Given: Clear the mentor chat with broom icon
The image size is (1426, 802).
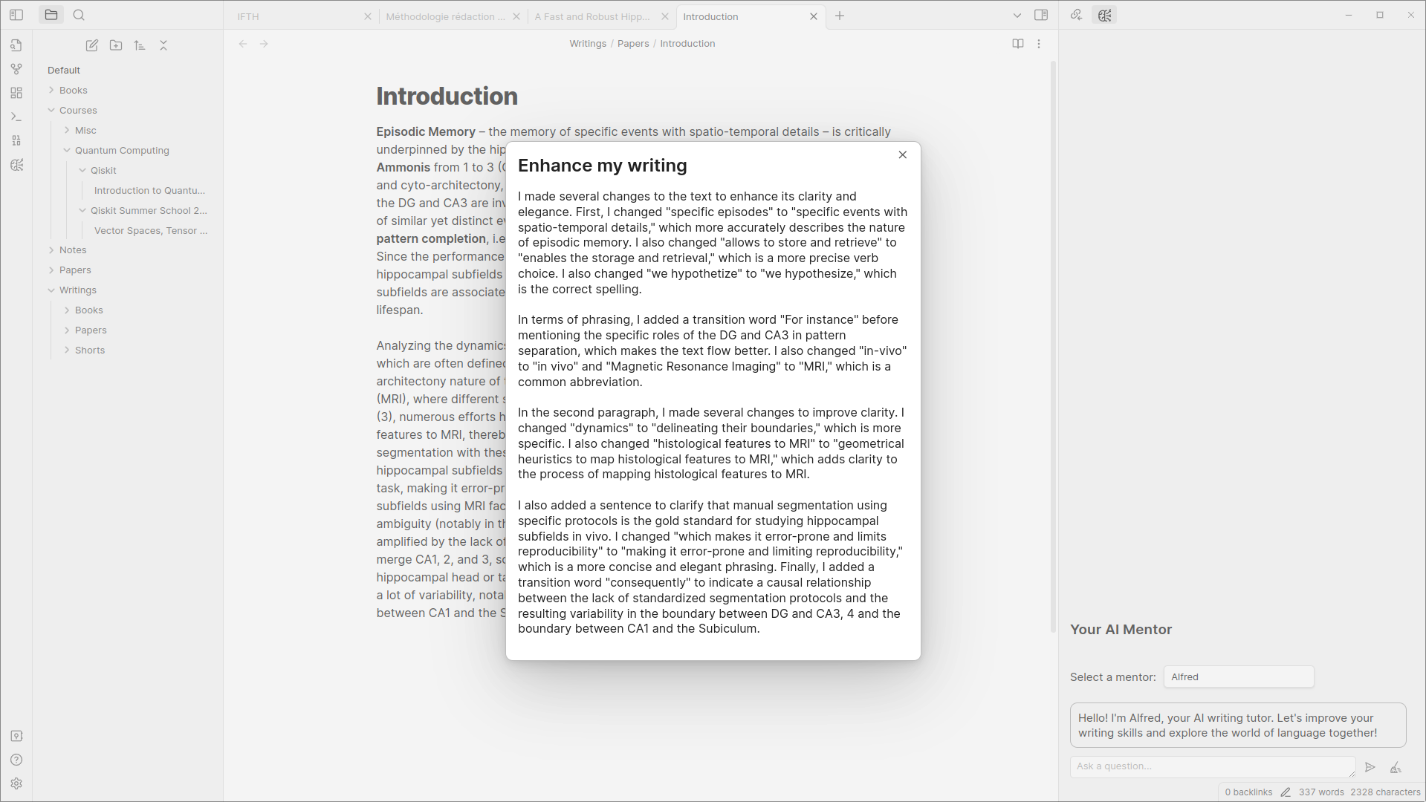Looking at the screenshot, I should click(x=1396, y=767).
